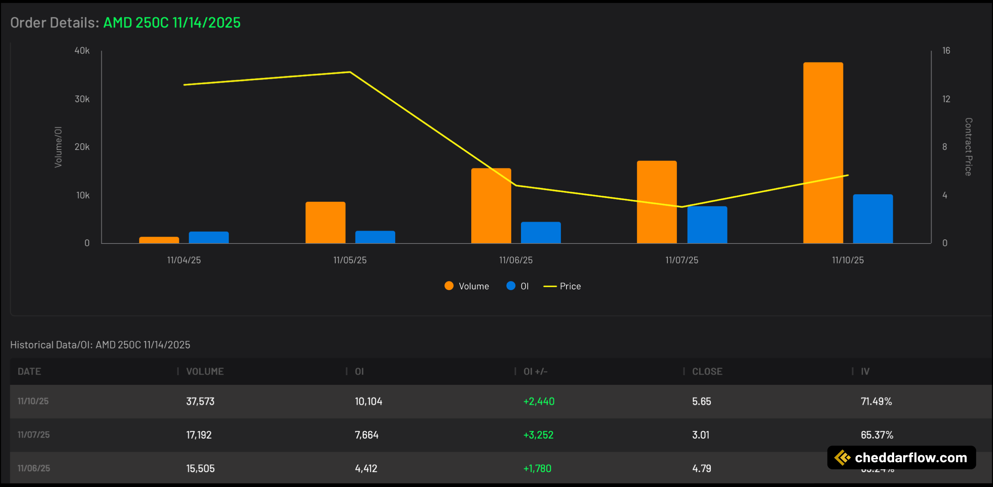Sort the table by the VOLUME column header
The image size is (993, 487).
point(205,371)
